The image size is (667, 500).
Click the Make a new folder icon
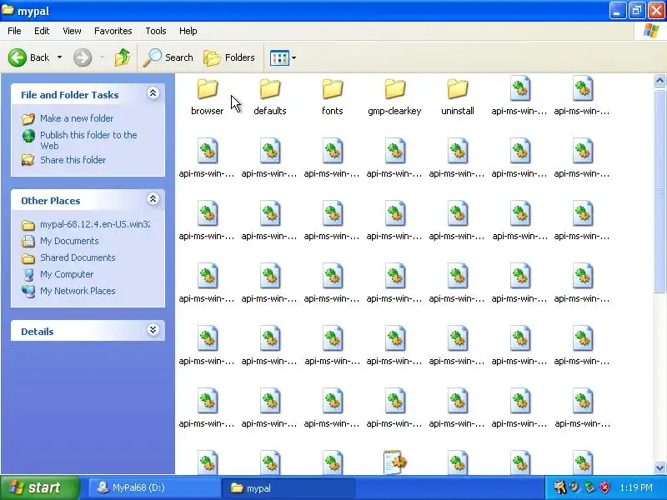click(x=28, y=118)
